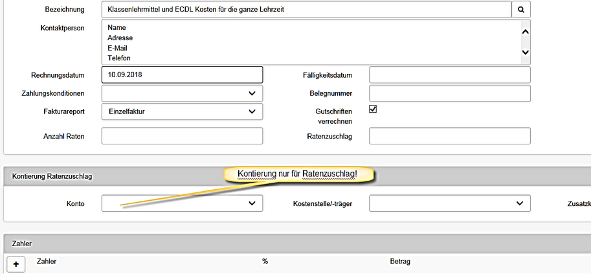Click inside the Kontaktperson text area
The width and height of the screenshot is (591, 274).
[311, 42]
